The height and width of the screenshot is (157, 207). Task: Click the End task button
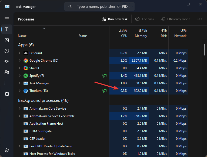145,19
